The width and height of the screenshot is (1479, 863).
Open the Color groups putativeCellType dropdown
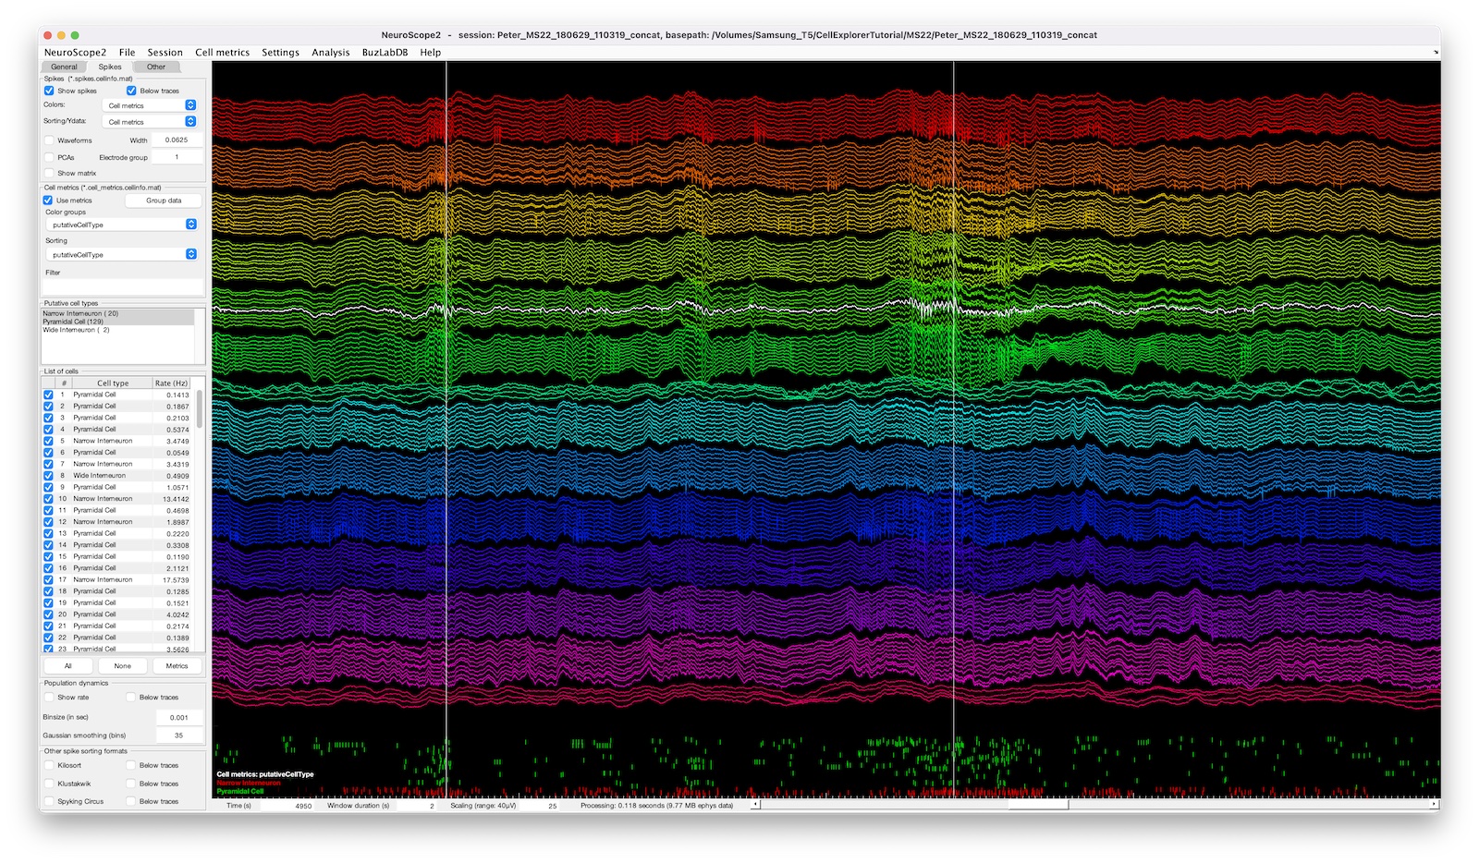pyautogui.click(x=122, y=225)
